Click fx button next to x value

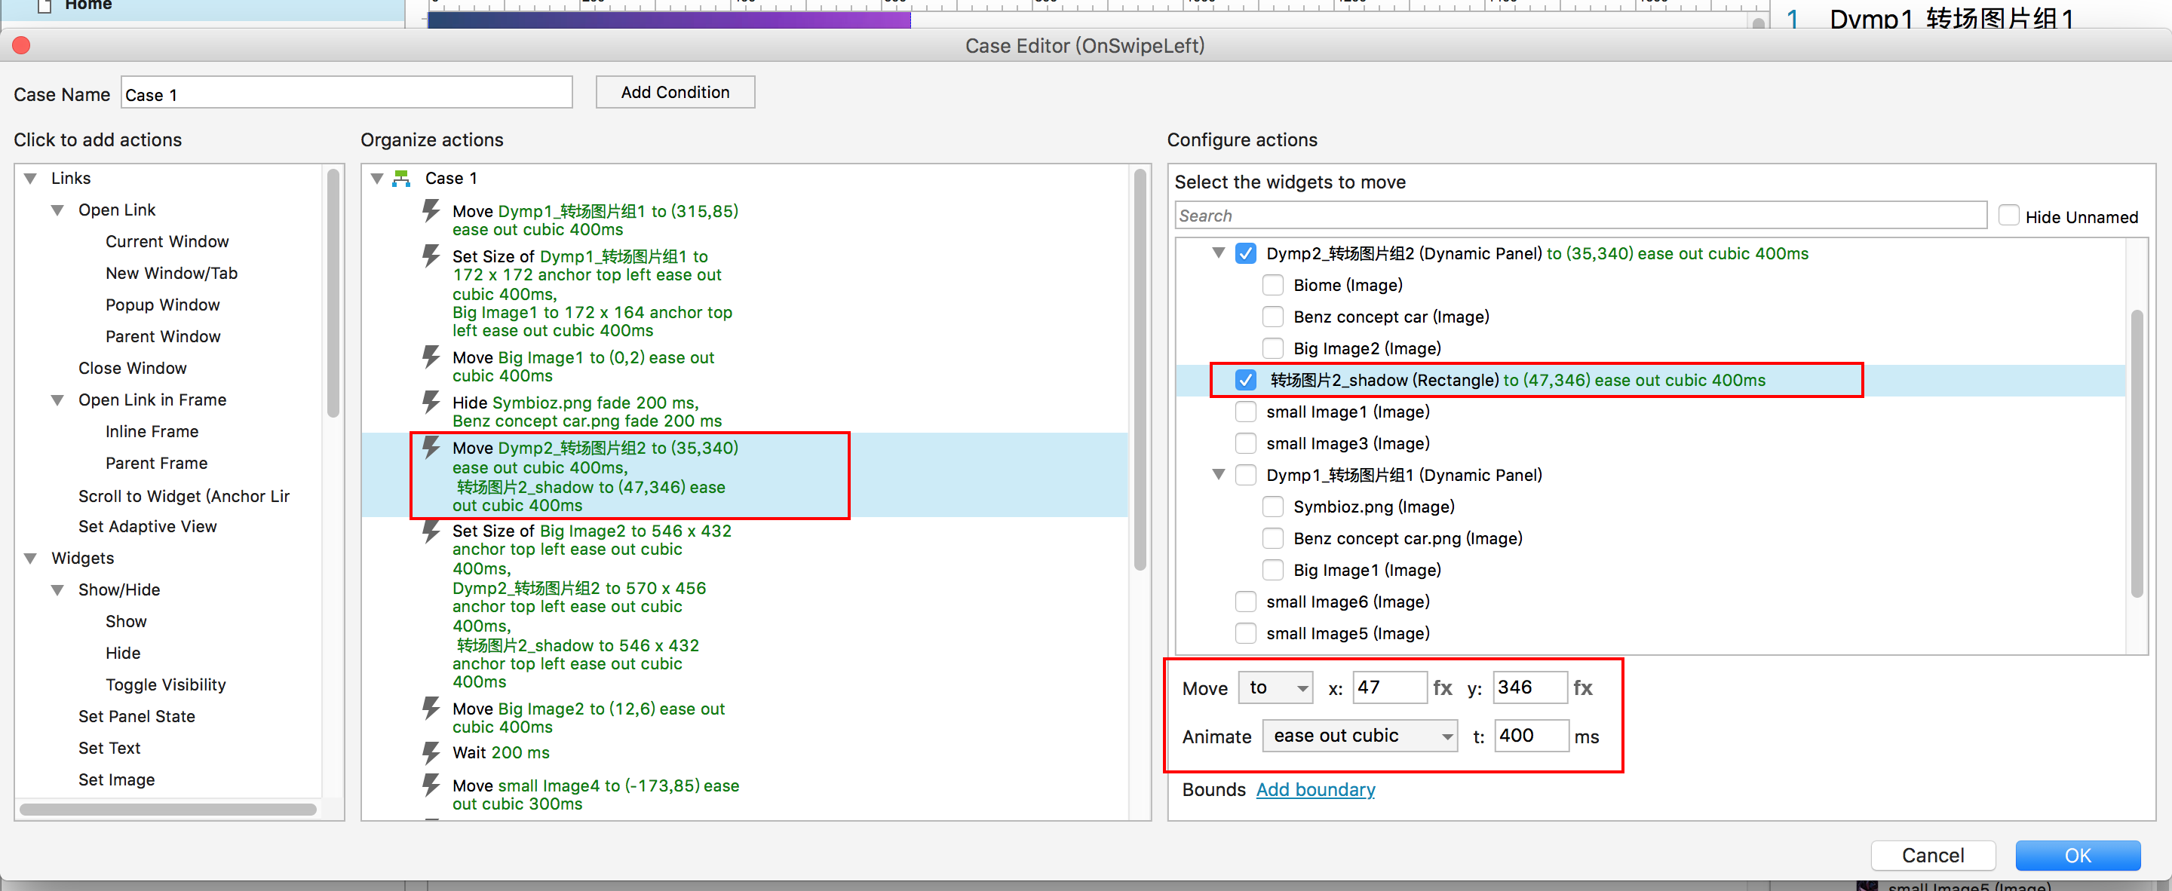(x=1443, y=687)
